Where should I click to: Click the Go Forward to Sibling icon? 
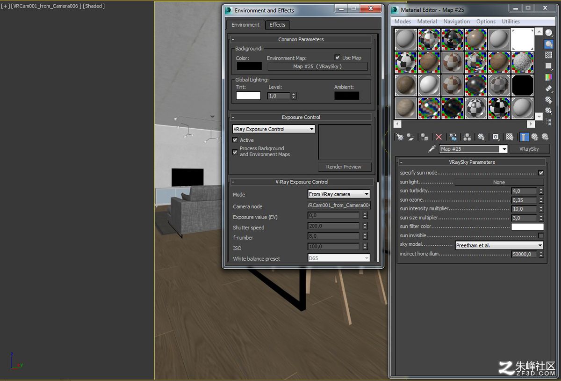[x=545, y=137]
